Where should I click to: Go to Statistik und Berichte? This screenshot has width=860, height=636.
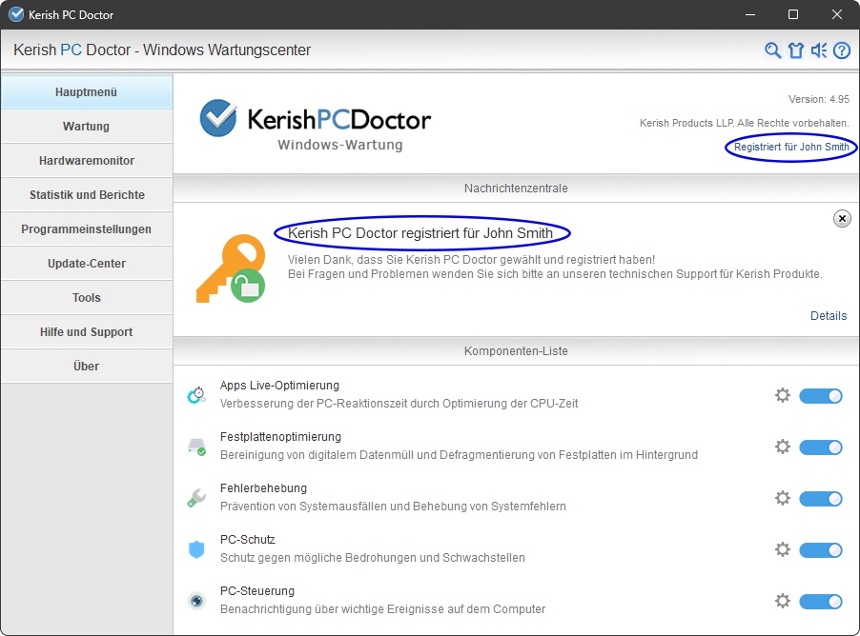click(x=86, y=194)
